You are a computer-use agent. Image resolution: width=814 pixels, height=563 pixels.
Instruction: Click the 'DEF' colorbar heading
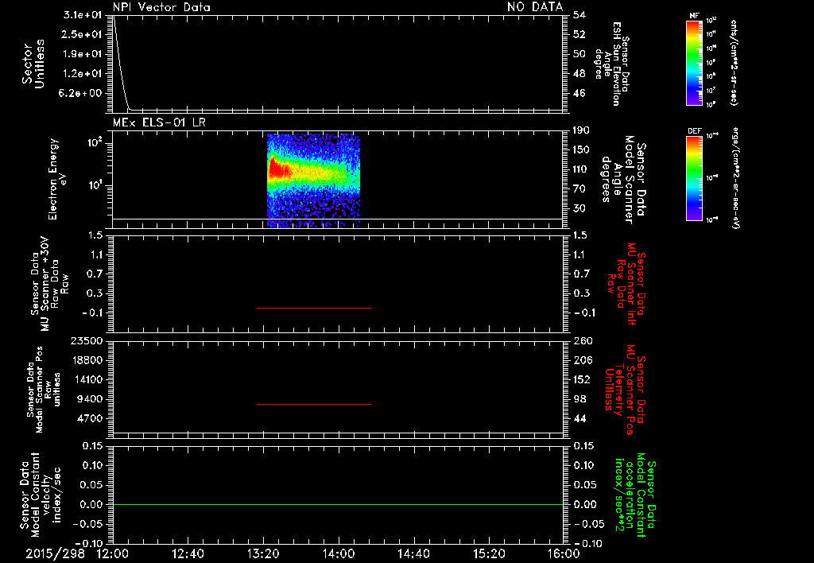click(694, 131)
